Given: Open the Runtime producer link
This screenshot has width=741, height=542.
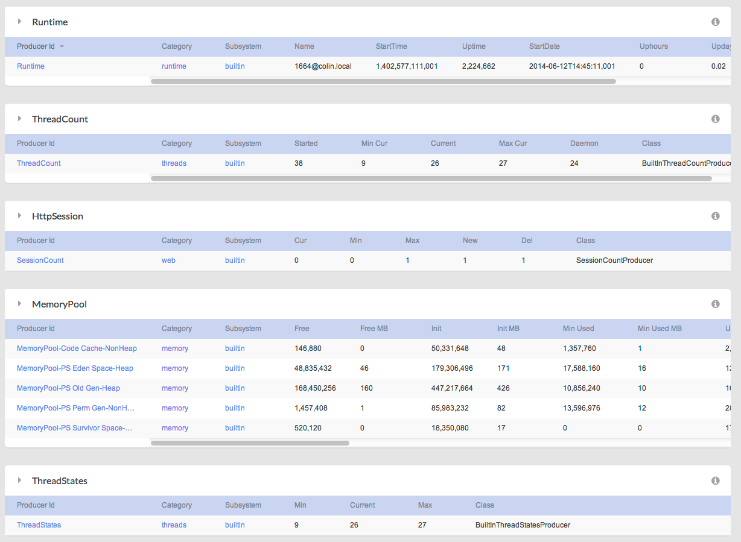Looking at the screenshot, I should (x=31, y=66).
